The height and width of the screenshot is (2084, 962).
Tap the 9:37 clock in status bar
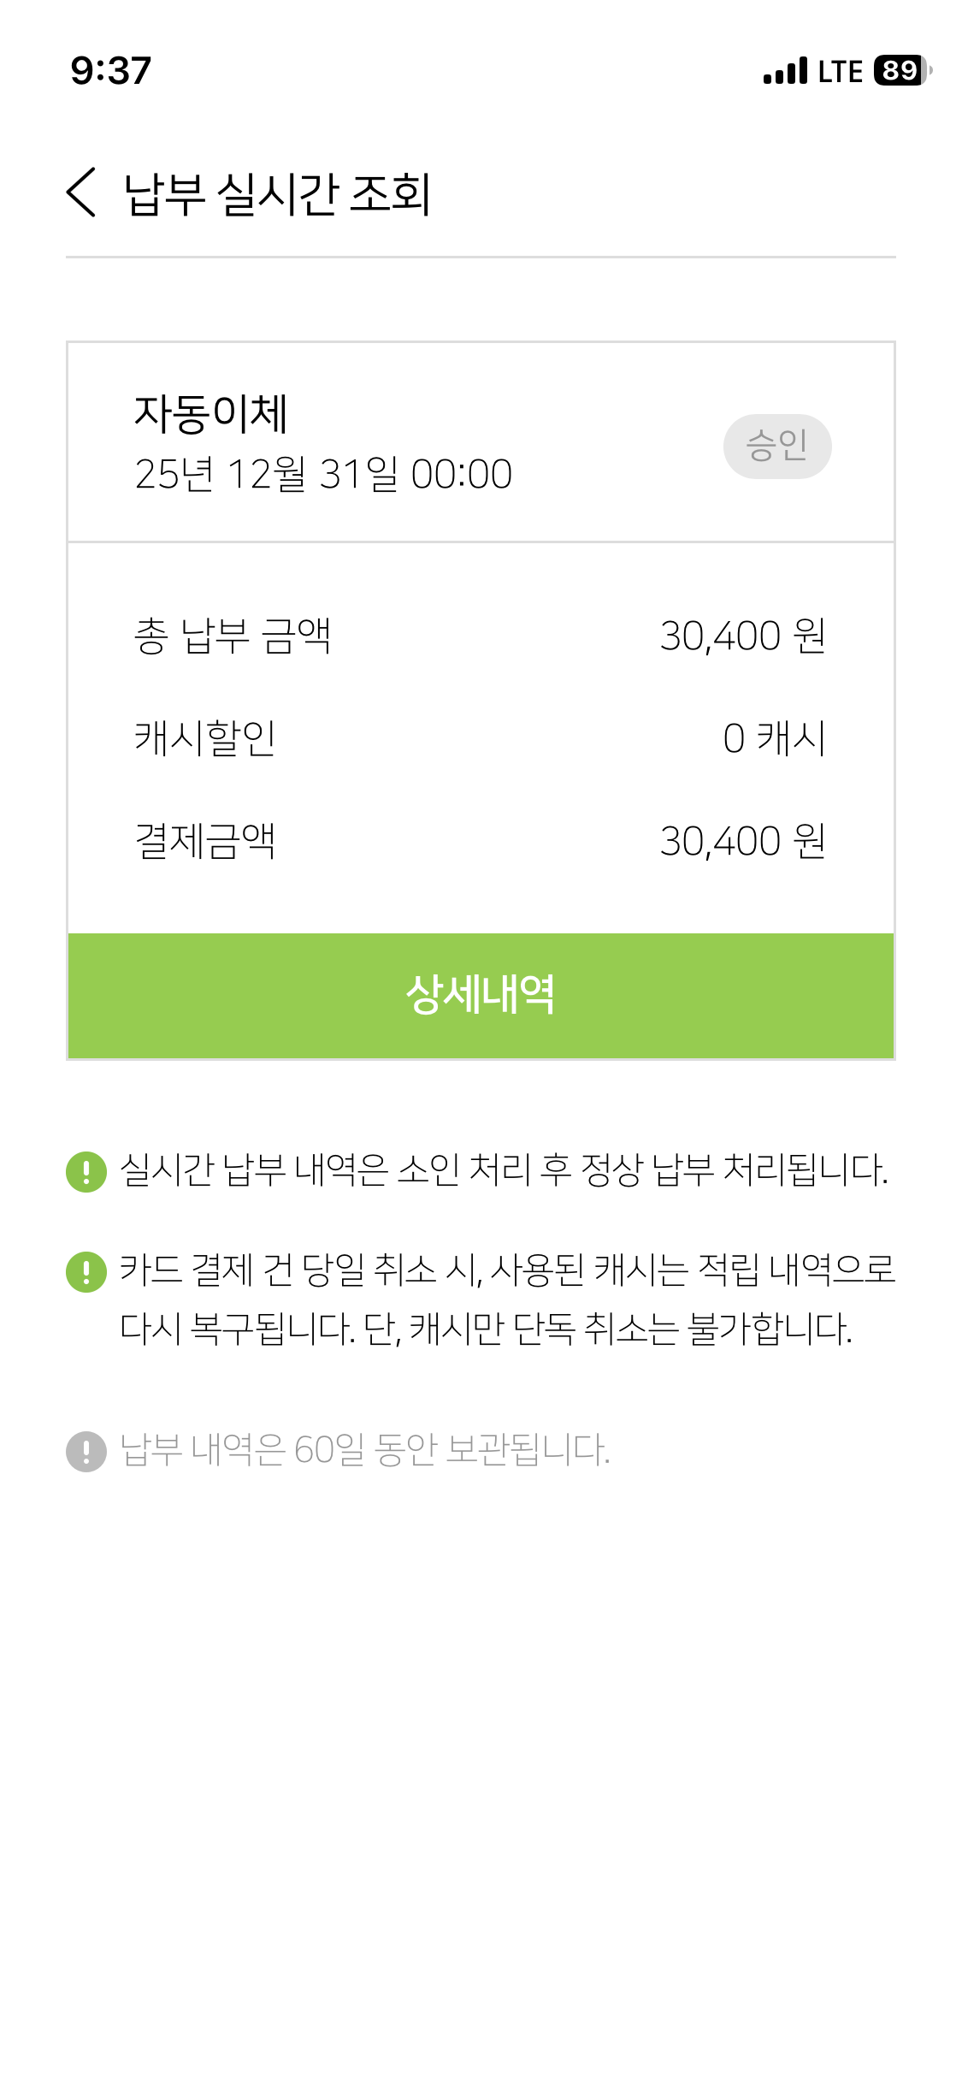tap(111, 71)
